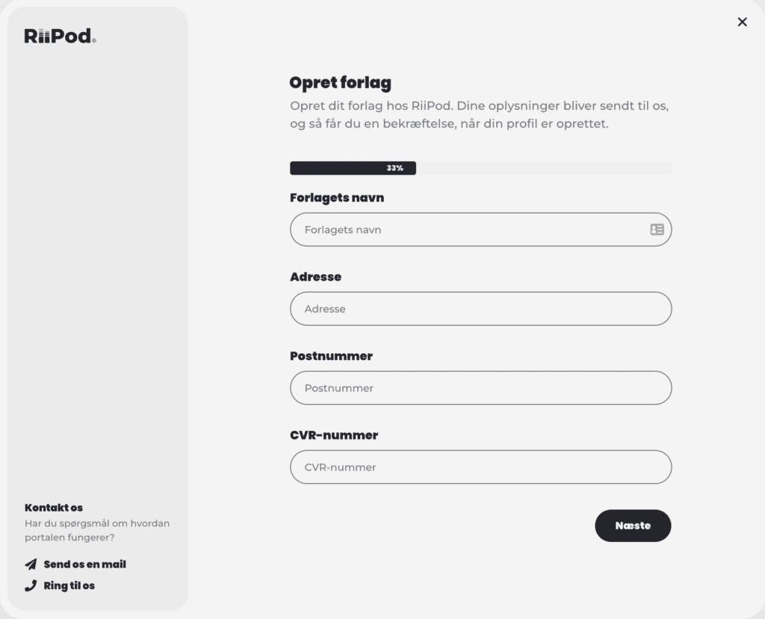Click the Kontakt os heading

click(x=54, y=508)
